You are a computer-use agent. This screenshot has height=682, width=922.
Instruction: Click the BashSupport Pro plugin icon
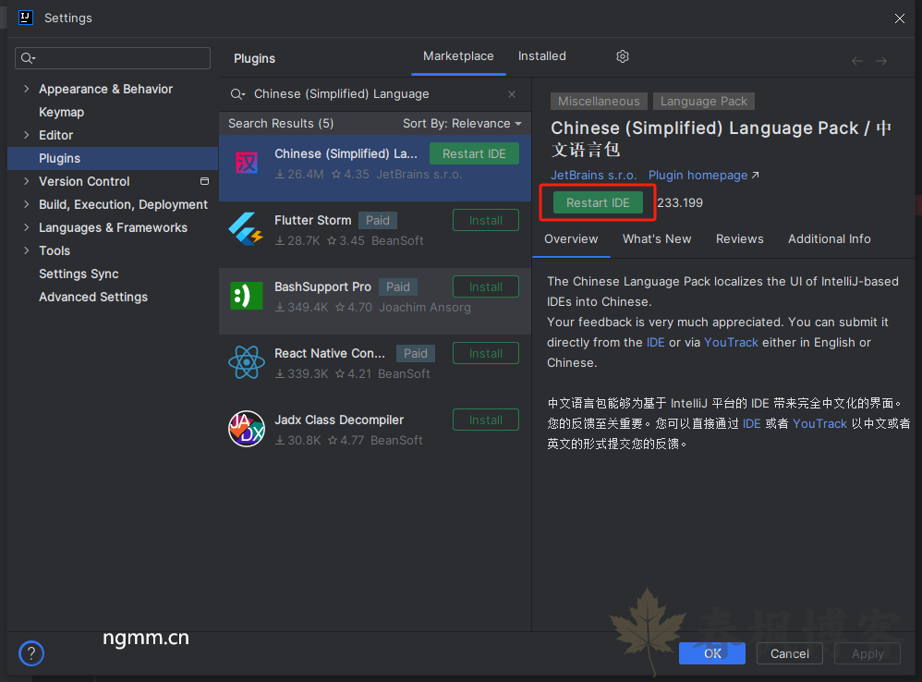pyautogui.click(x=247, y=296)
